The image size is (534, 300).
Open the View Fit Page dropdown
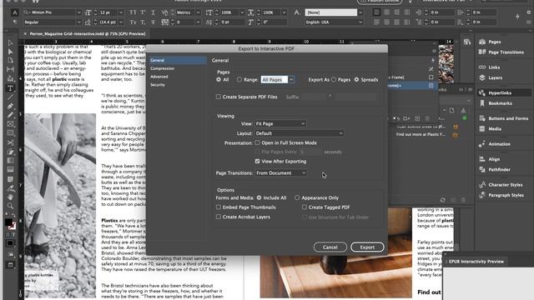[x=280, y=124]
